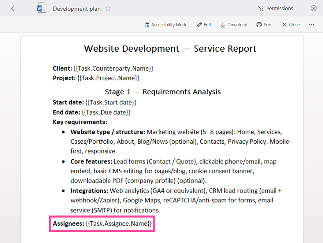Star the Development plan as favorite
Image resolution: width=323 pixels, height=243 pixels.
108,9
